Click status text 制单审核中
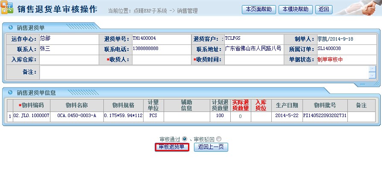Image resolution: width=382 pixels, height=191 pixels. (330, 59)
